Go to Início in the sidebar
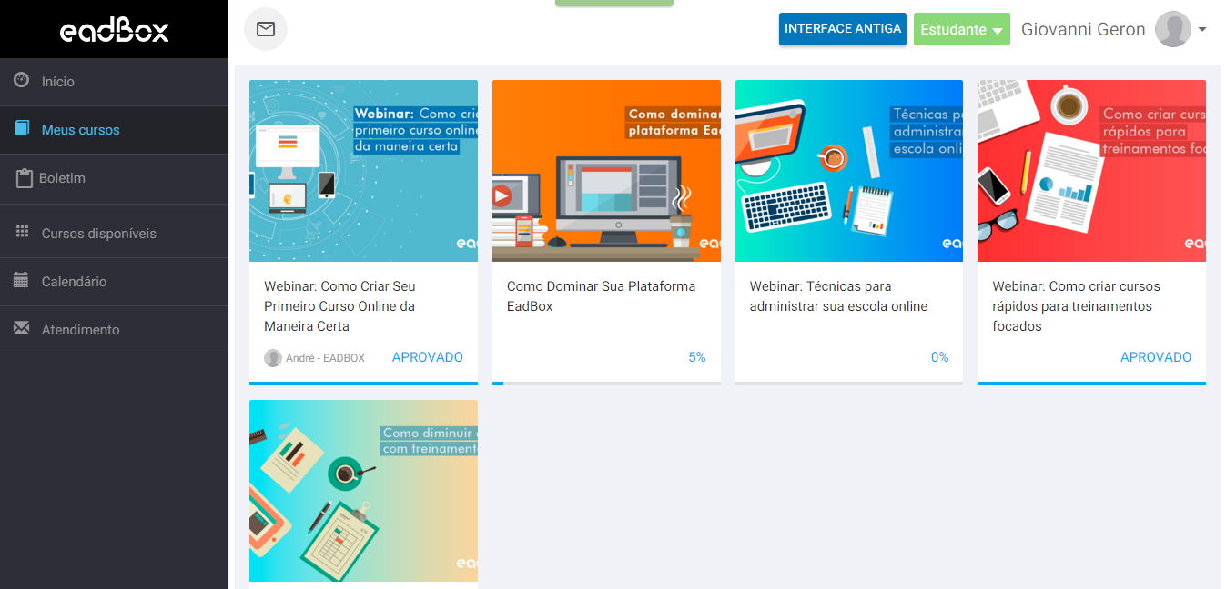Image resolution: width=1226 pixels, height=589 pixels. (x=114, y=82)
